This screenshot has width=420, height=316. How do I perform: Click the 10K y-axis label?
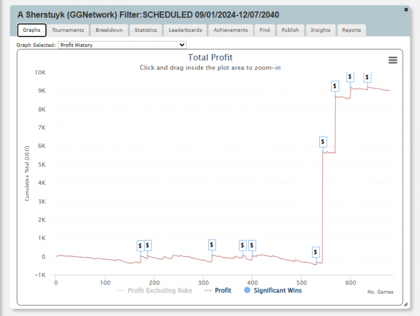[x=40, y=73]
